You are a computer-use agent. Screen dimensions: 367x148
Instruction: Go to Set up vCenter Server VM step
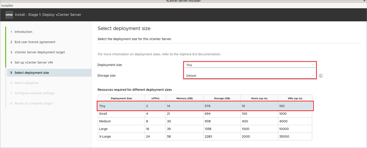tap(32, 62)
